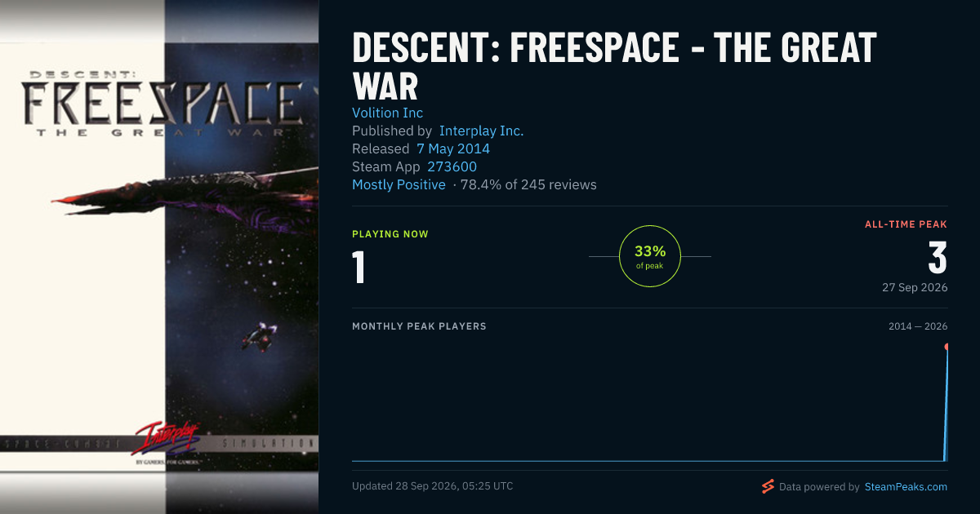Click the Updated 28 Sep 2026 timestamp
Screen dimensions: 980x514
click(433, 486)
